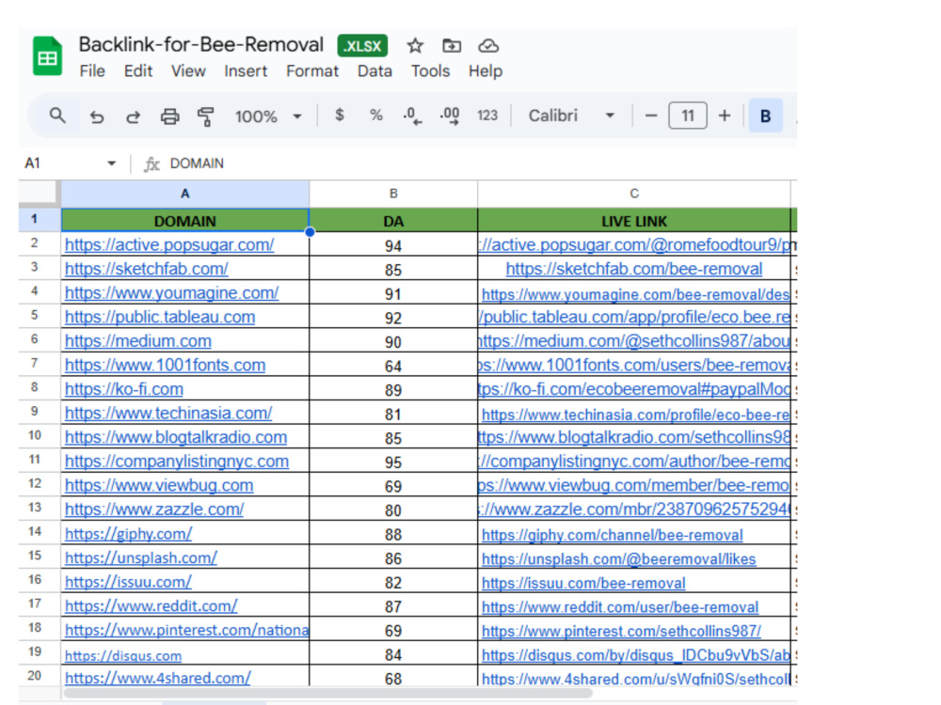Open the public.tableau.com domain link
The width and height of the screenshot is (941, 705).
coord(160,317)
